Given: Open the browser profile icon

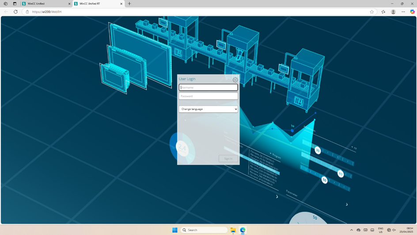Looking at the screenshot, I should pyautogui.click(x=393, y=12).
